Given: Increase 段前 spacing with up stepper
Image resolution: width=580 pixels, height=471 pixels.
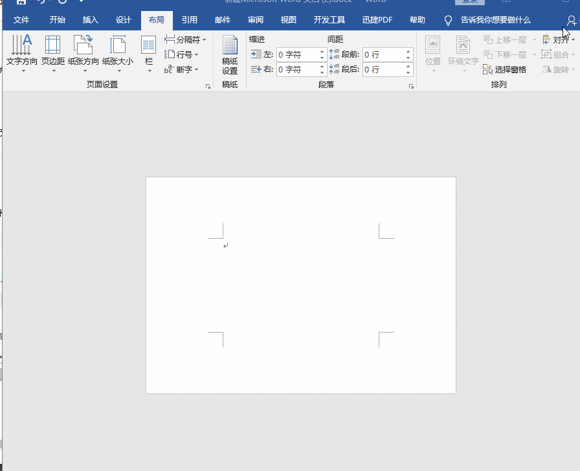Looking at the screenshot, I should [x=408, y=50].
